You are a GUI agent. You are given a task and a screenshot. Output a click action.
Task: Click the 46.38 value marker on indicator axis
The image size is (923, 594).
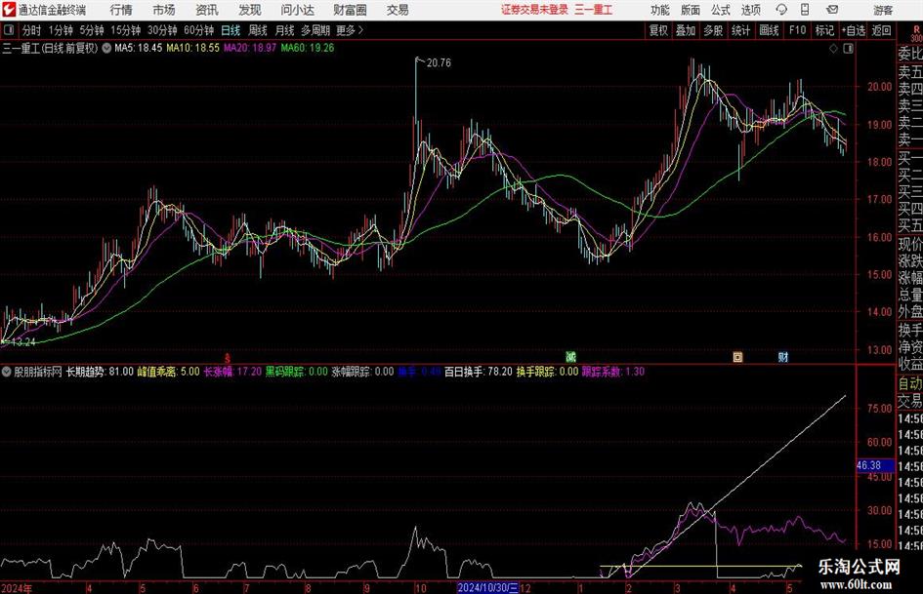coord(875,466)
